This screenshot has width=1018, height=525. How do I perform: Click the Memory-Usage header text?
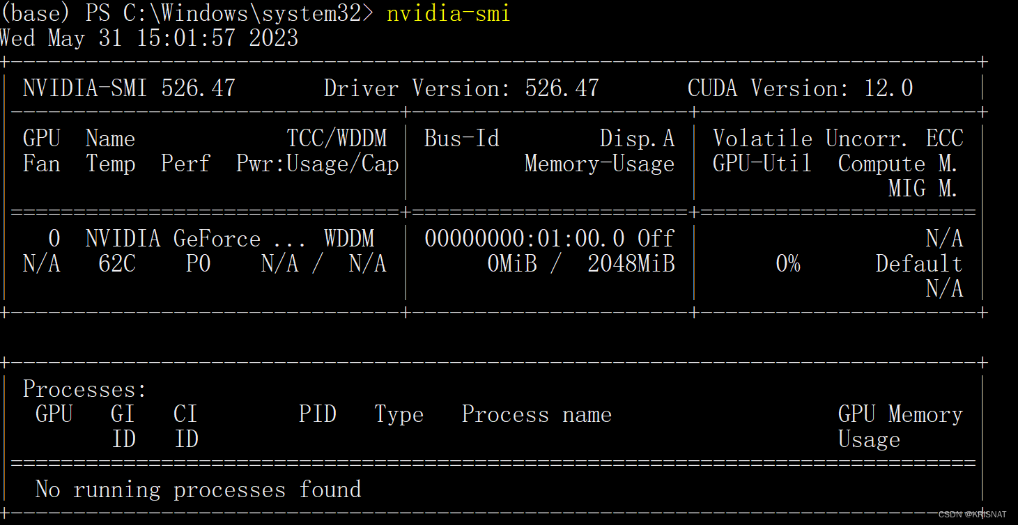pyautogui.click(x=599, y=164)
